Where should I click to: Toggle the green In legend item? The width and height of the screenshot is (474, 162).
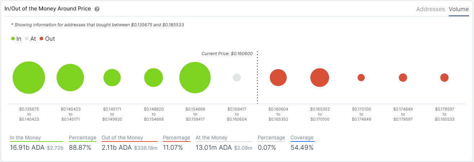[x=16, y=39]
